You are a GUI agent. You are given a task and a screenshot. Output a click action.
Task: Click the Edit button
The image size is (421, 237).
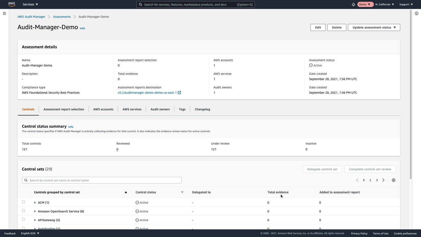[x=318, y=27]
